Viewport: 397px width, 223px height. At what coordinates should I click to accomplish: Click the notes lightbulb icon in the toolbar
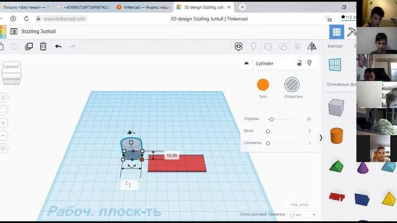point(253,46)
